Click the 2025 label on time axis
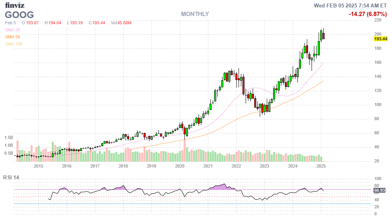The width and height of the screenshot is (392, 220). (321, 166)
